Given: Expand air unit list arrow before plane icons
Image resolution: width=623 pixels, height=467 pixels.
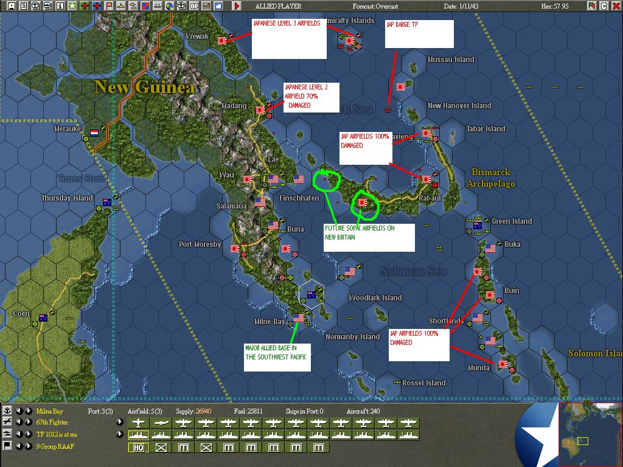Looking at the screenshot, I should pyautogui.click(x=120, y=422).
